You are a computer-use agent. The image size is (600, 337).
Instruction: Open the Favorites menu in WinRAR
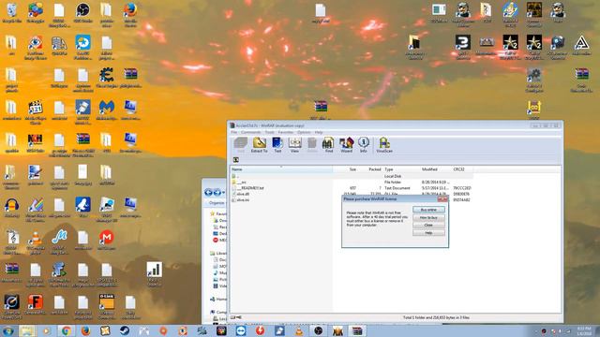285,132
